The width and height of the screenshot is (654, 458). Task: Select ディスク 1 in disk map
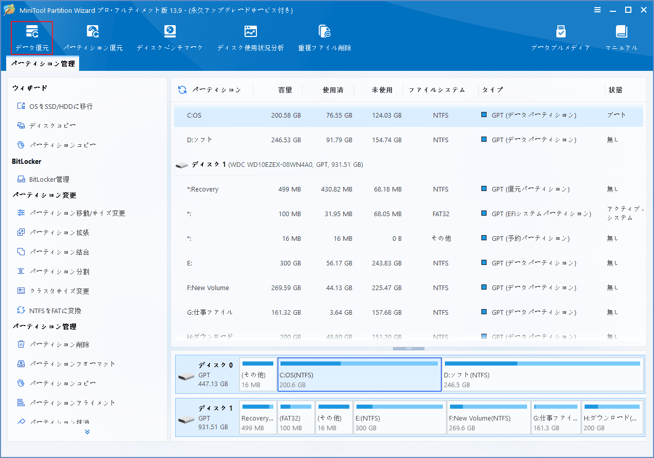[x=207, y=417]
